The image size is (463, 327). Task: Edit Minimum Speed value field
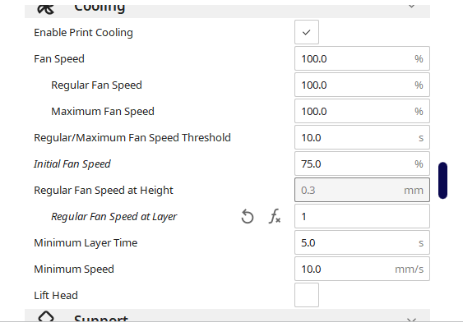pyautogui.click(x=362, y=269)
